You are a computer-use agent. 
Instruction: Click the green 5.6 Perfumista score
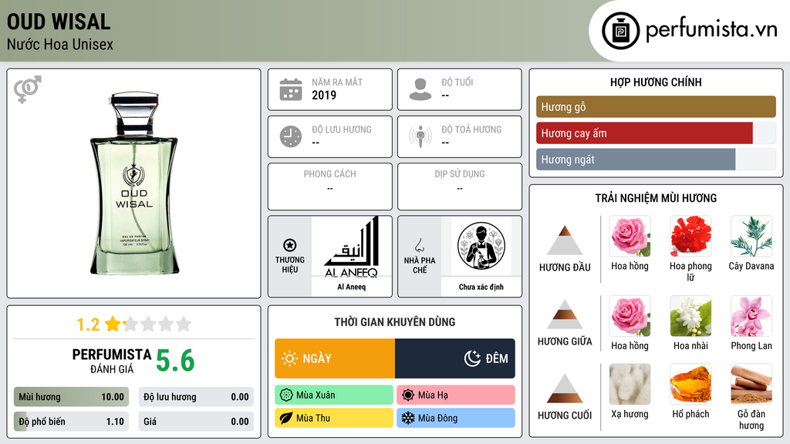[x=175, y=361]
